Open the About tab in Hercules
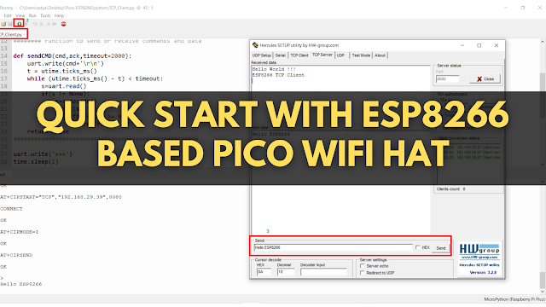The image size is (546, 307). 380,55
